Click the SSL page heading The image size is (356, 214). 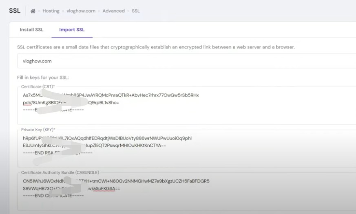tap(15, 11)
